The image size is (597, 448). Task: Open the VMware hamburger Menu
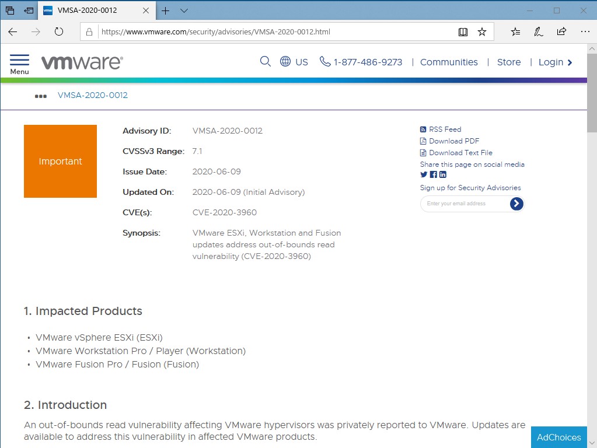click(19, 64)
